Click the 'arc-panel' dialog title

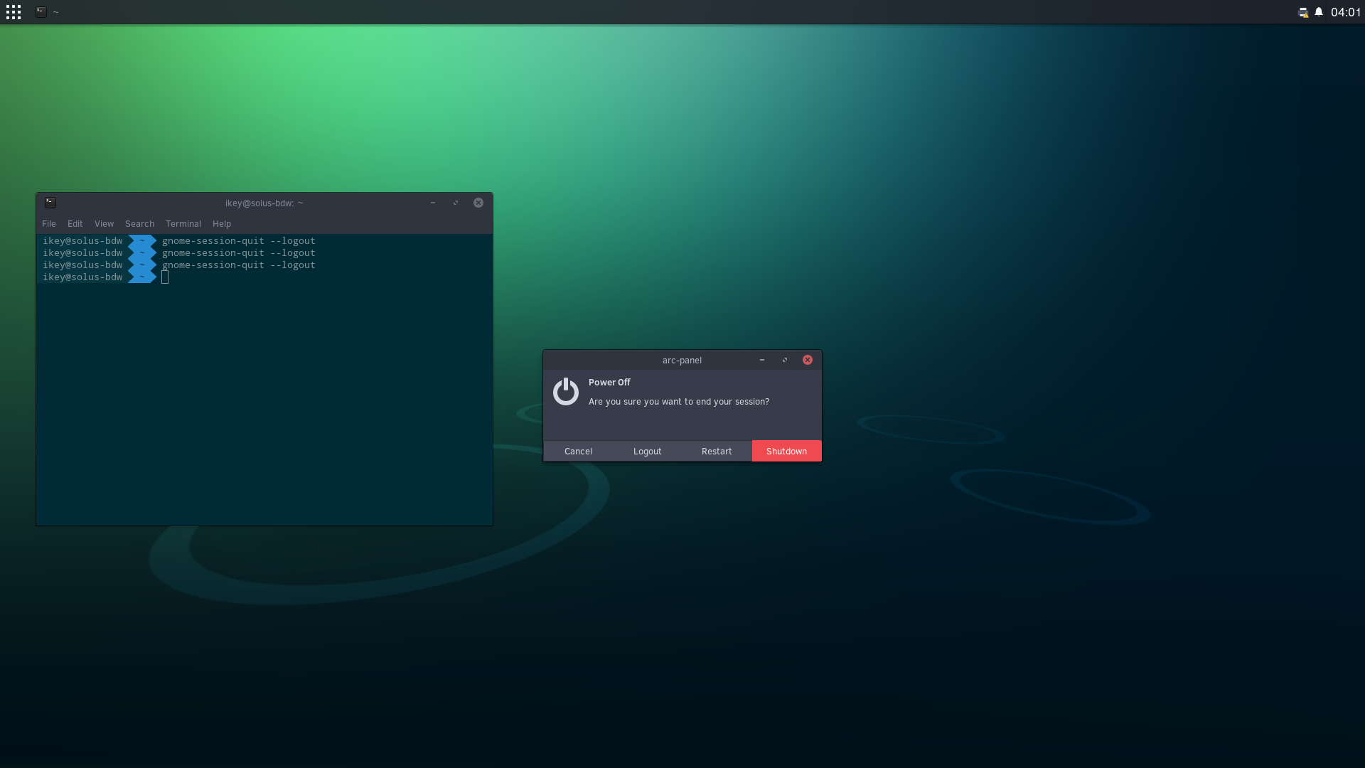coord(682,360)
